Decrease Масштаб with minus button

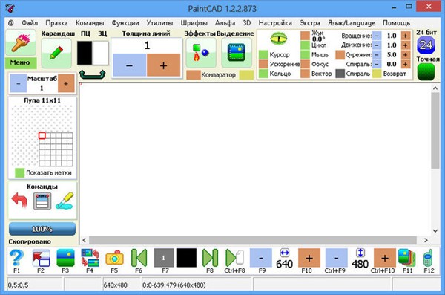click(18, 84)
